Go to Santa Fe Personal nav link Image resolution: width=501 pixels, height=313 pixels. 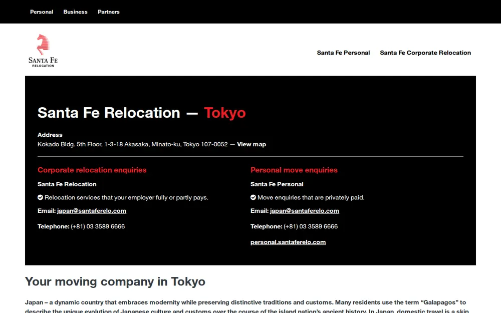click(x=343, y=53)
